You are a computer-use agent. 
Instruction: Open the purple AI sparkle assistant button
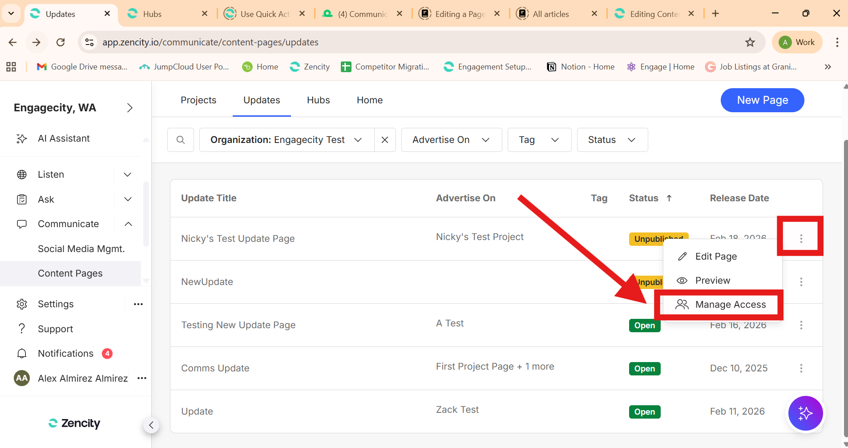click(x=805, y=413)
